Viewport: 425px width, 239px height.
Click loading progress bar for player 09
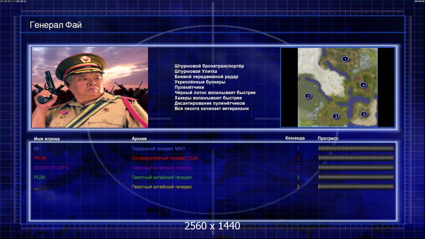(356, 148)
